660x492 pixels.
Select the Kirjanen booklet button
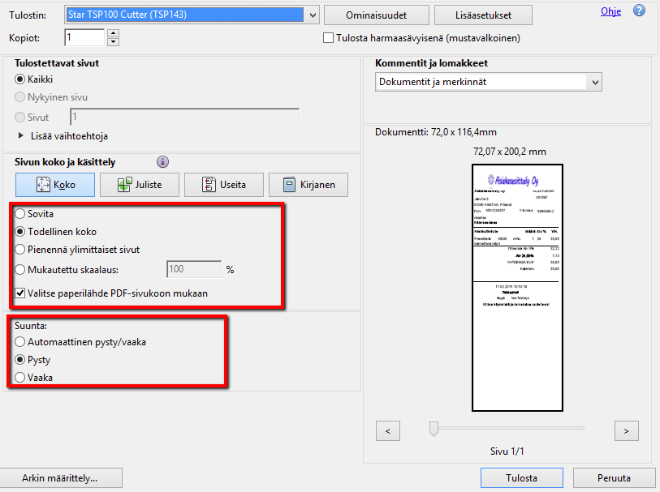tap(308, 185)
